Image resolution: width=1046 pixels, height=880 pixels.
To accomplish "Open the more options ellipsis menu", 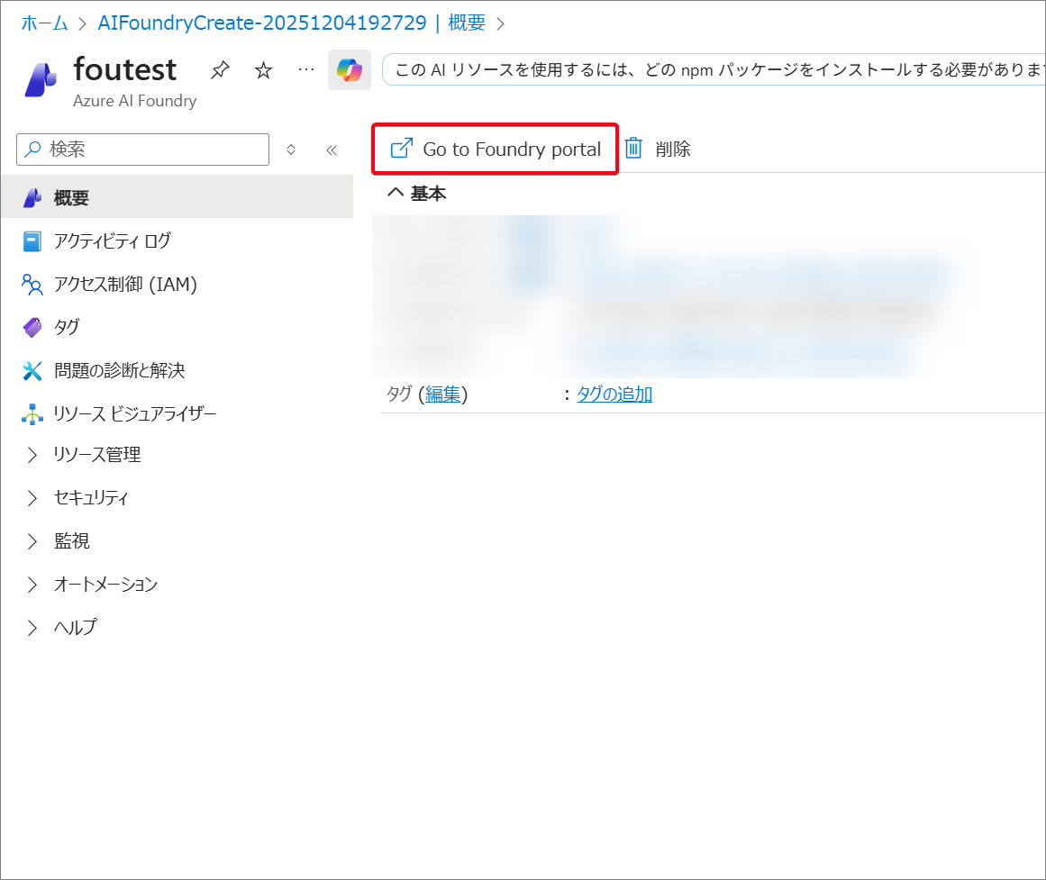I will click(x=306, y=69).
